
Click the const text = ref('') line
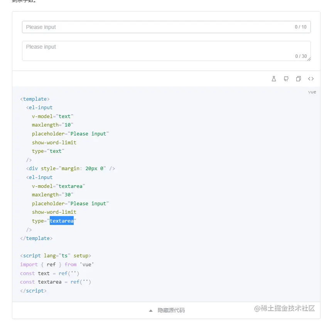tap(50, 273)
